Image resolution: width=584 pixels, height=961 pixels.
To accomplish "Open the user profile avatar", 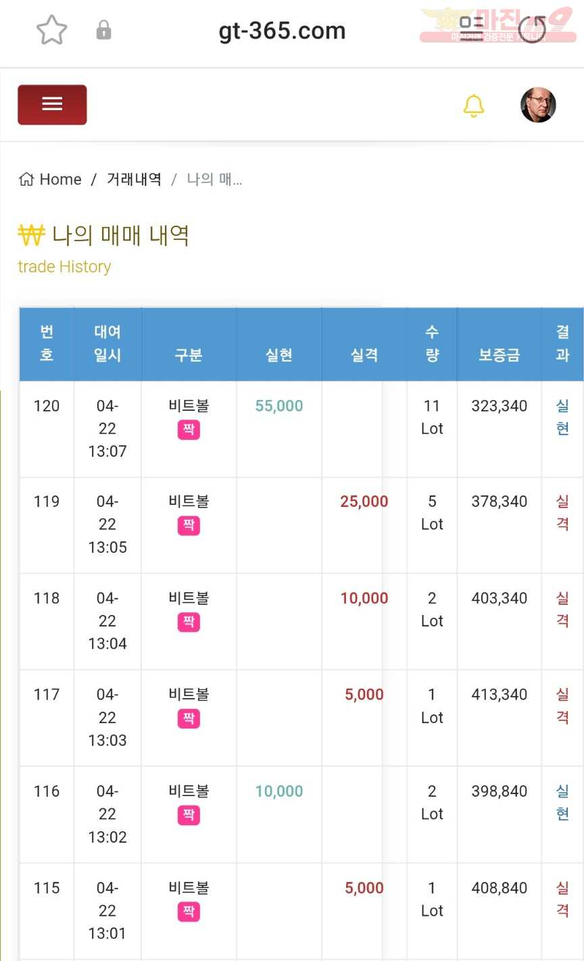I will 538,105.
